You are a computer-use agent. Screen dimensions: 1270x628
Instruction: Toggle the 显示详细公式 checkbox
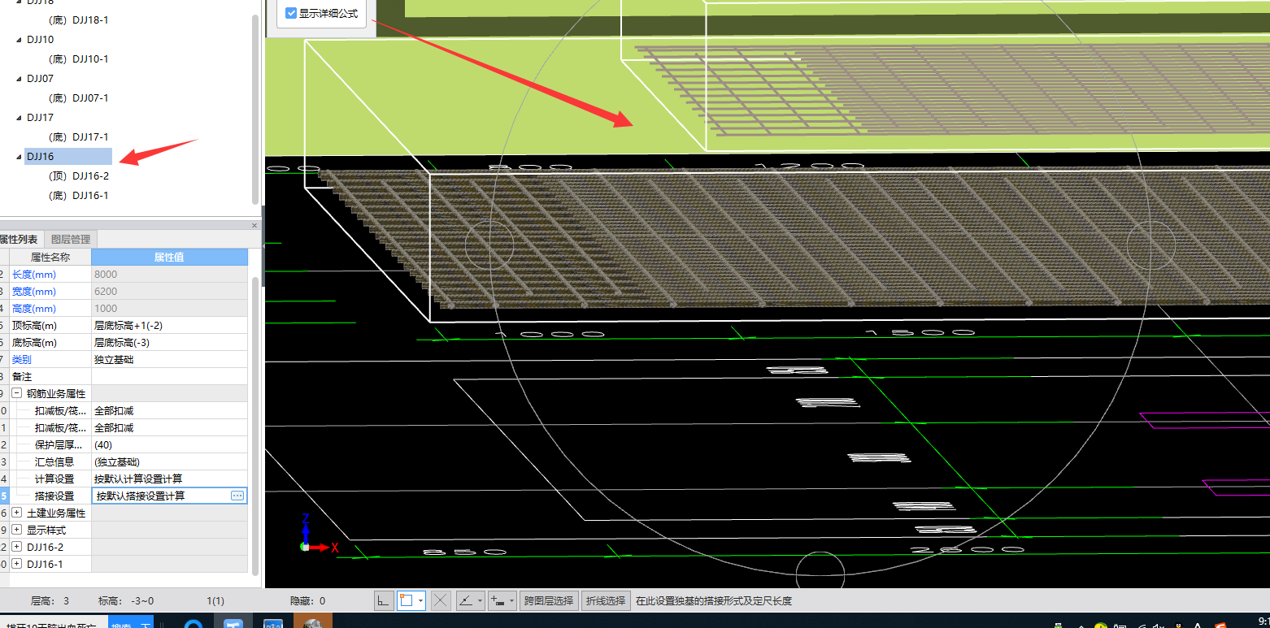pyautogui.click(x=291, y=13)
